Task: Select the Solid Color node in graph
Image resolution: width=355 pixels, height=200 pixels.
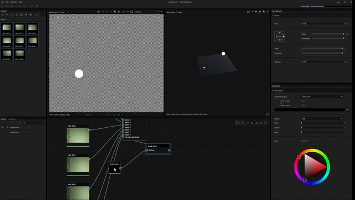Action: [x=115, y=168]
